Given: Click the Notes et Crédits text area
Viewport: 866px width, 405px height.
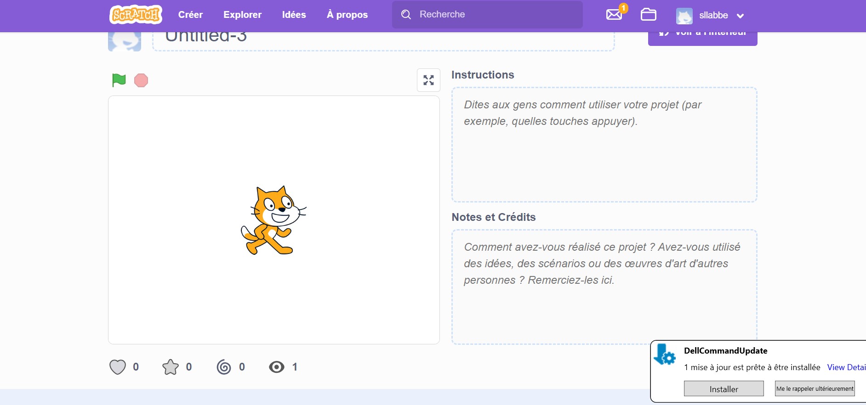Looking at the screenshot, I should (604, 287).
